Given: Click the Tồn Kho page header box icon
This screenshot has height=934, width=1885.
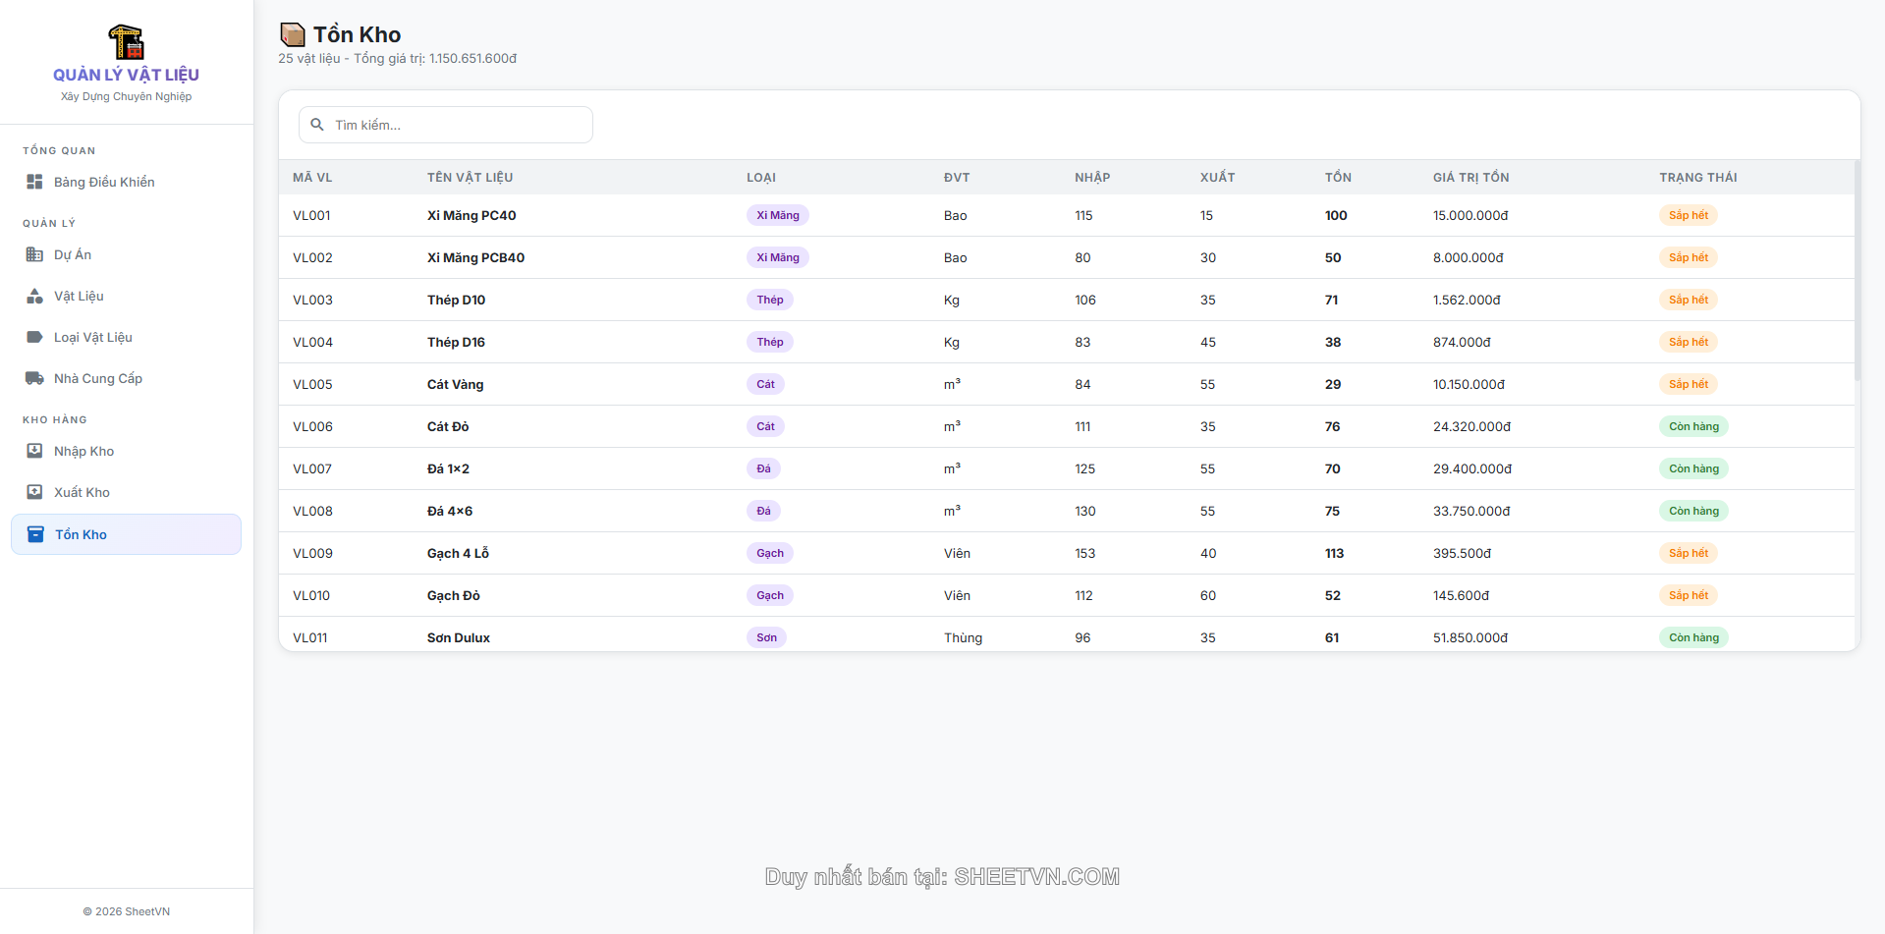Looking at the screenshot, I should (293, 33).
